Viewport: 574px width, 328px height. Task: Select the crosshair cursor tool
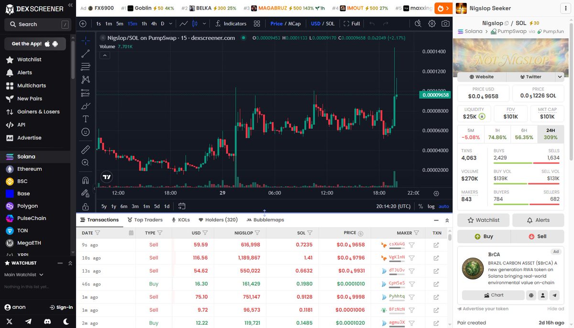tap(86, 41)
